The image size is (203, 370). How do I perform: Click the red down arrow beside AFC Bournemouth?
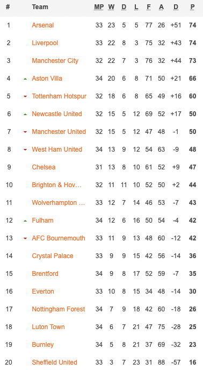coord(25,239)
